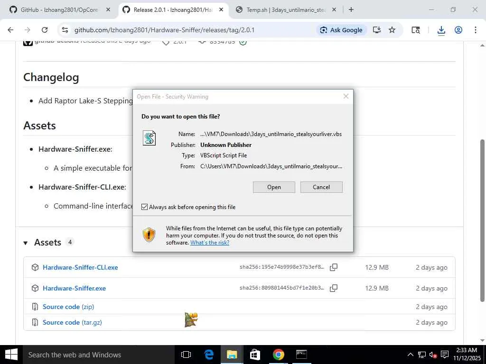Open the Windows Start menu
Image resolution: width=486 pixels, height=364 pixels.
pos(11,355)
